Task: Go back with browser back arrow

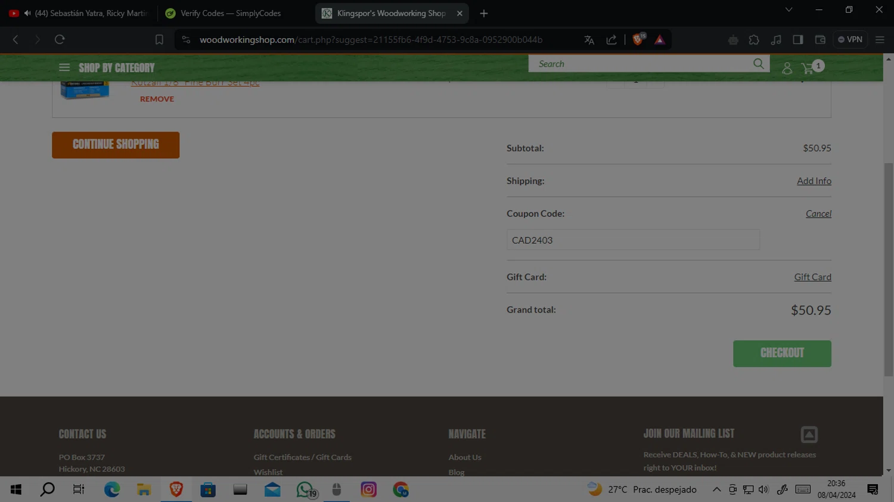Action: pos(15,39)
